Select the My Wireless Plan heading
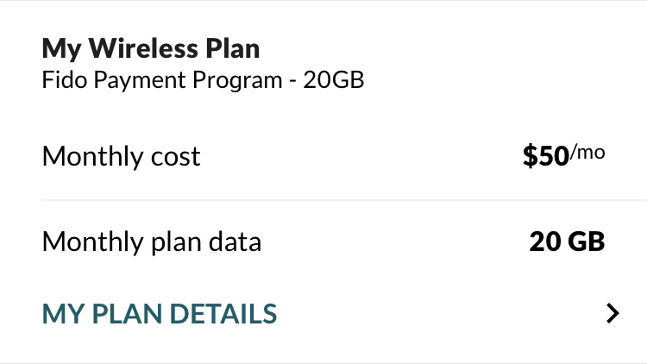Viewport: 647px width, 364px height. coord(151,48)
